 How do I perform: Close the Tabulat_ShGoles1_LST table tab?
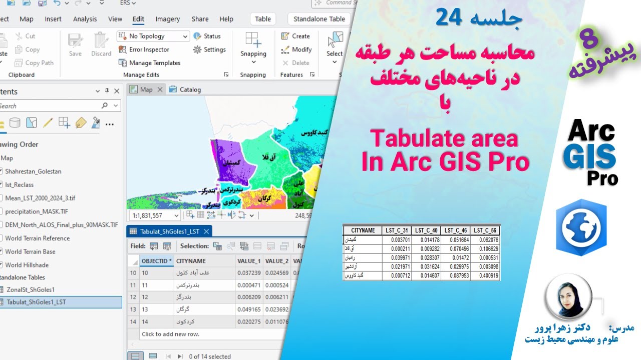[x=206, y=231]
